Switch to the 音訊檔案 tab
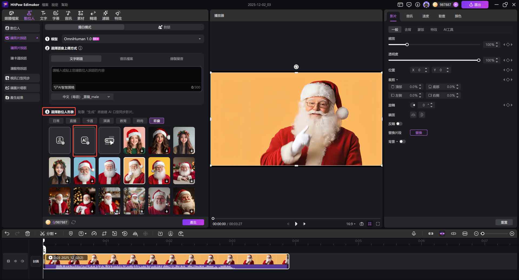 click(126, 59)
